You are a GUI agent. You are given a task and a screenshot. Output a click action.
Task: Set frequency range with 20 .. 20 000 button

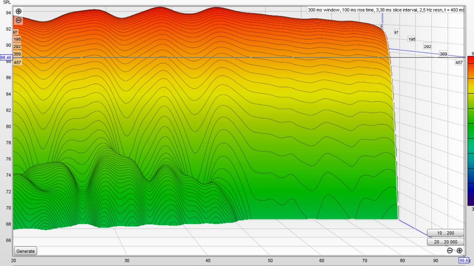445,242
